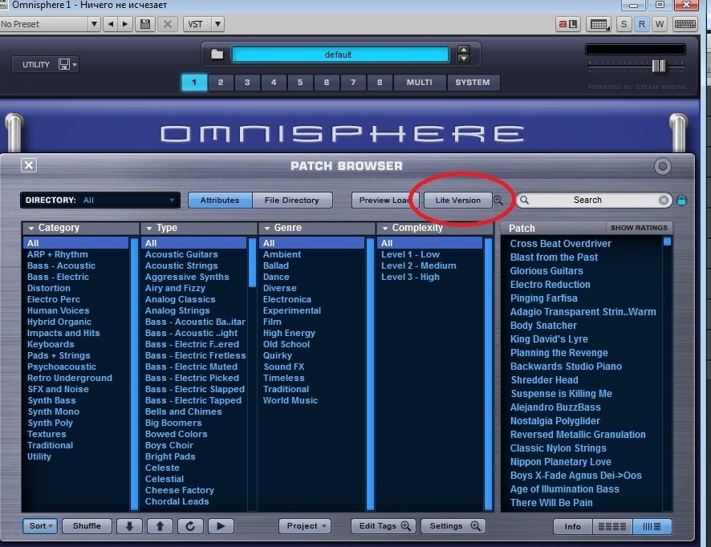Select Level 2 - Medium complexity

(419, 265)
